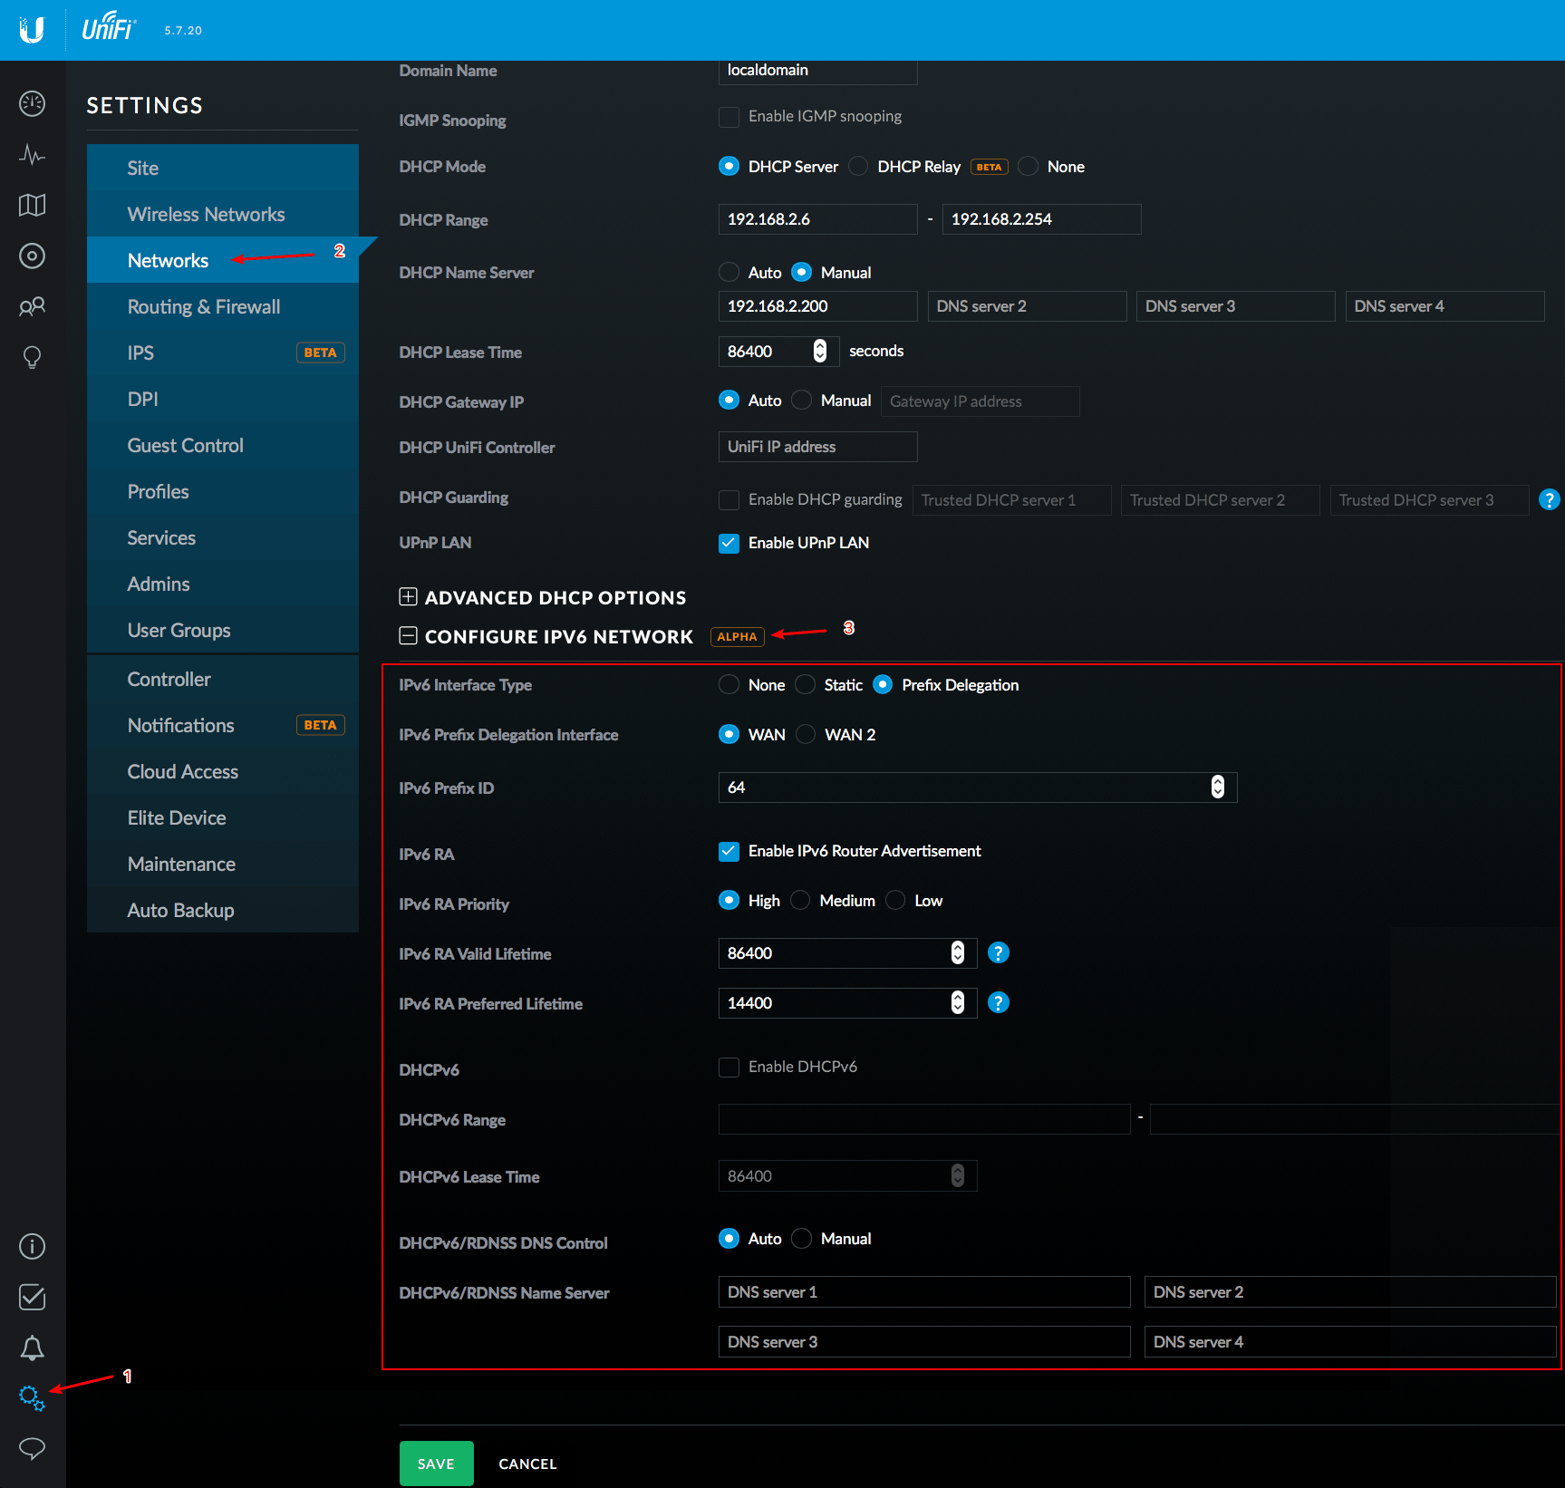Enable DHCP guarding checkbox
1565x1488 pixels.
(x=729, y=500)
